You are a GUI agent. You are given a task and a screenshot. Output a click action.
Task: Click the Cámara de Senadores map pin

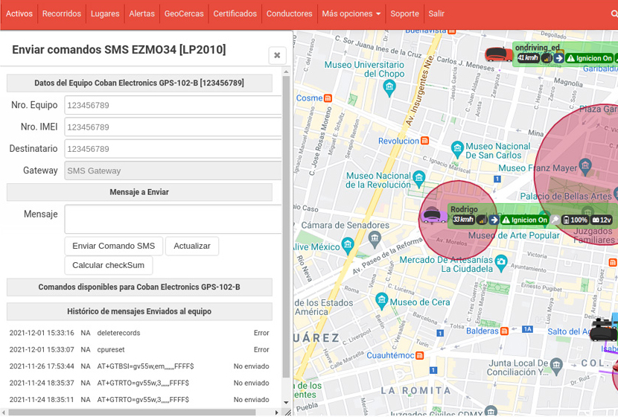[375, 238]
